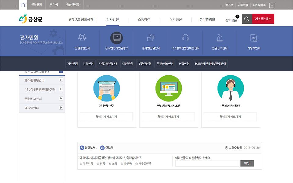The height and width of the screenshot is (183, 293).
Task: Open the Languages plus dropdown
Action: coord(272,5)
